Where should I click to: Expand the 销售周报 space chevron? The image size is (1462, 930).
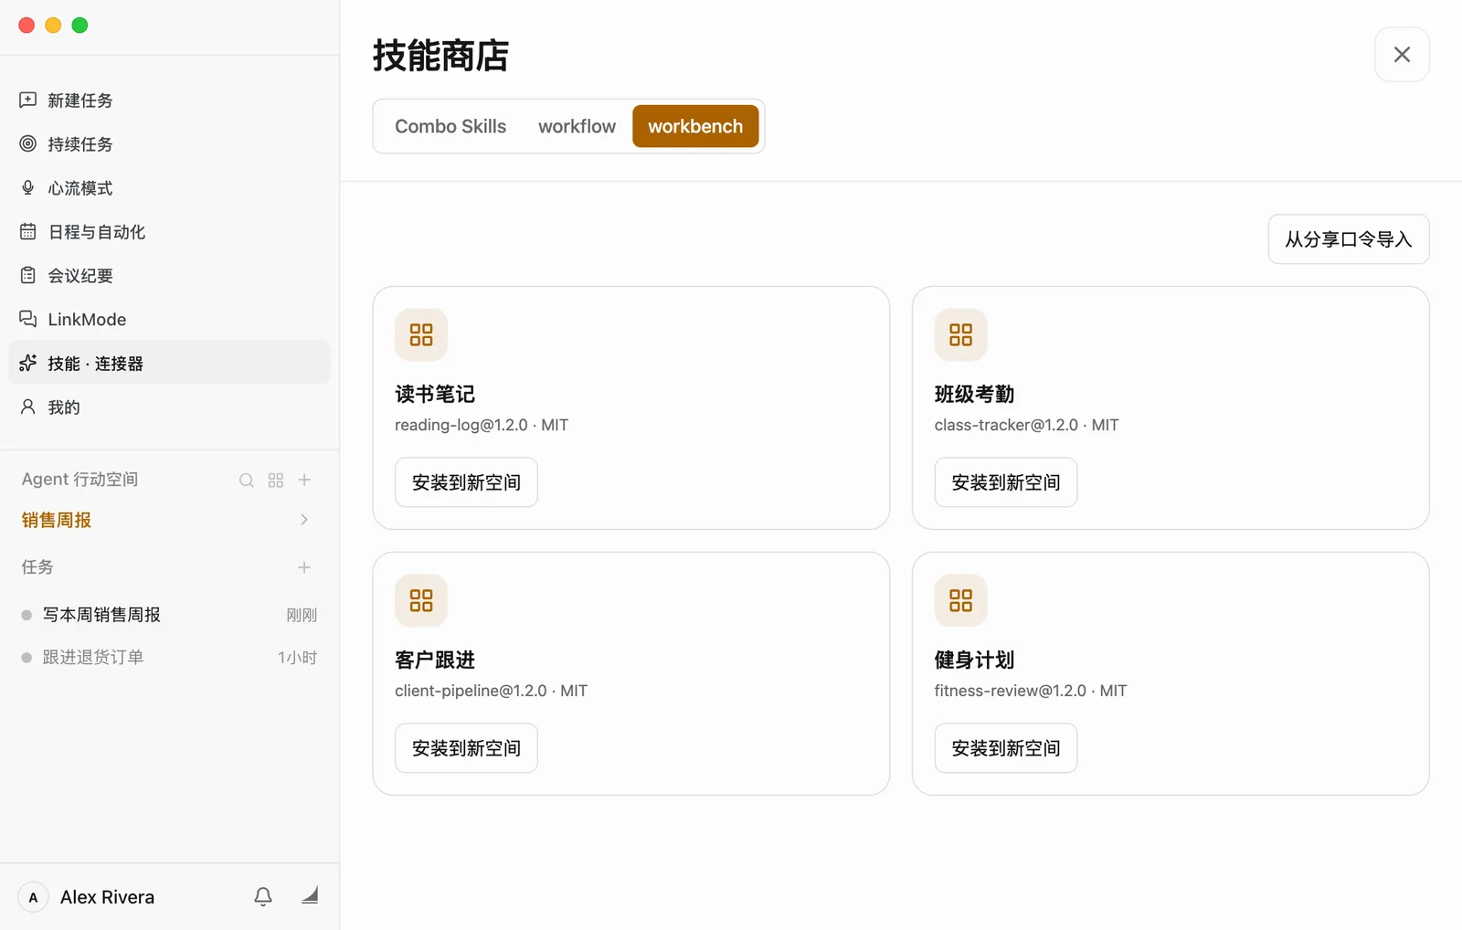click(x=304, y=520)
